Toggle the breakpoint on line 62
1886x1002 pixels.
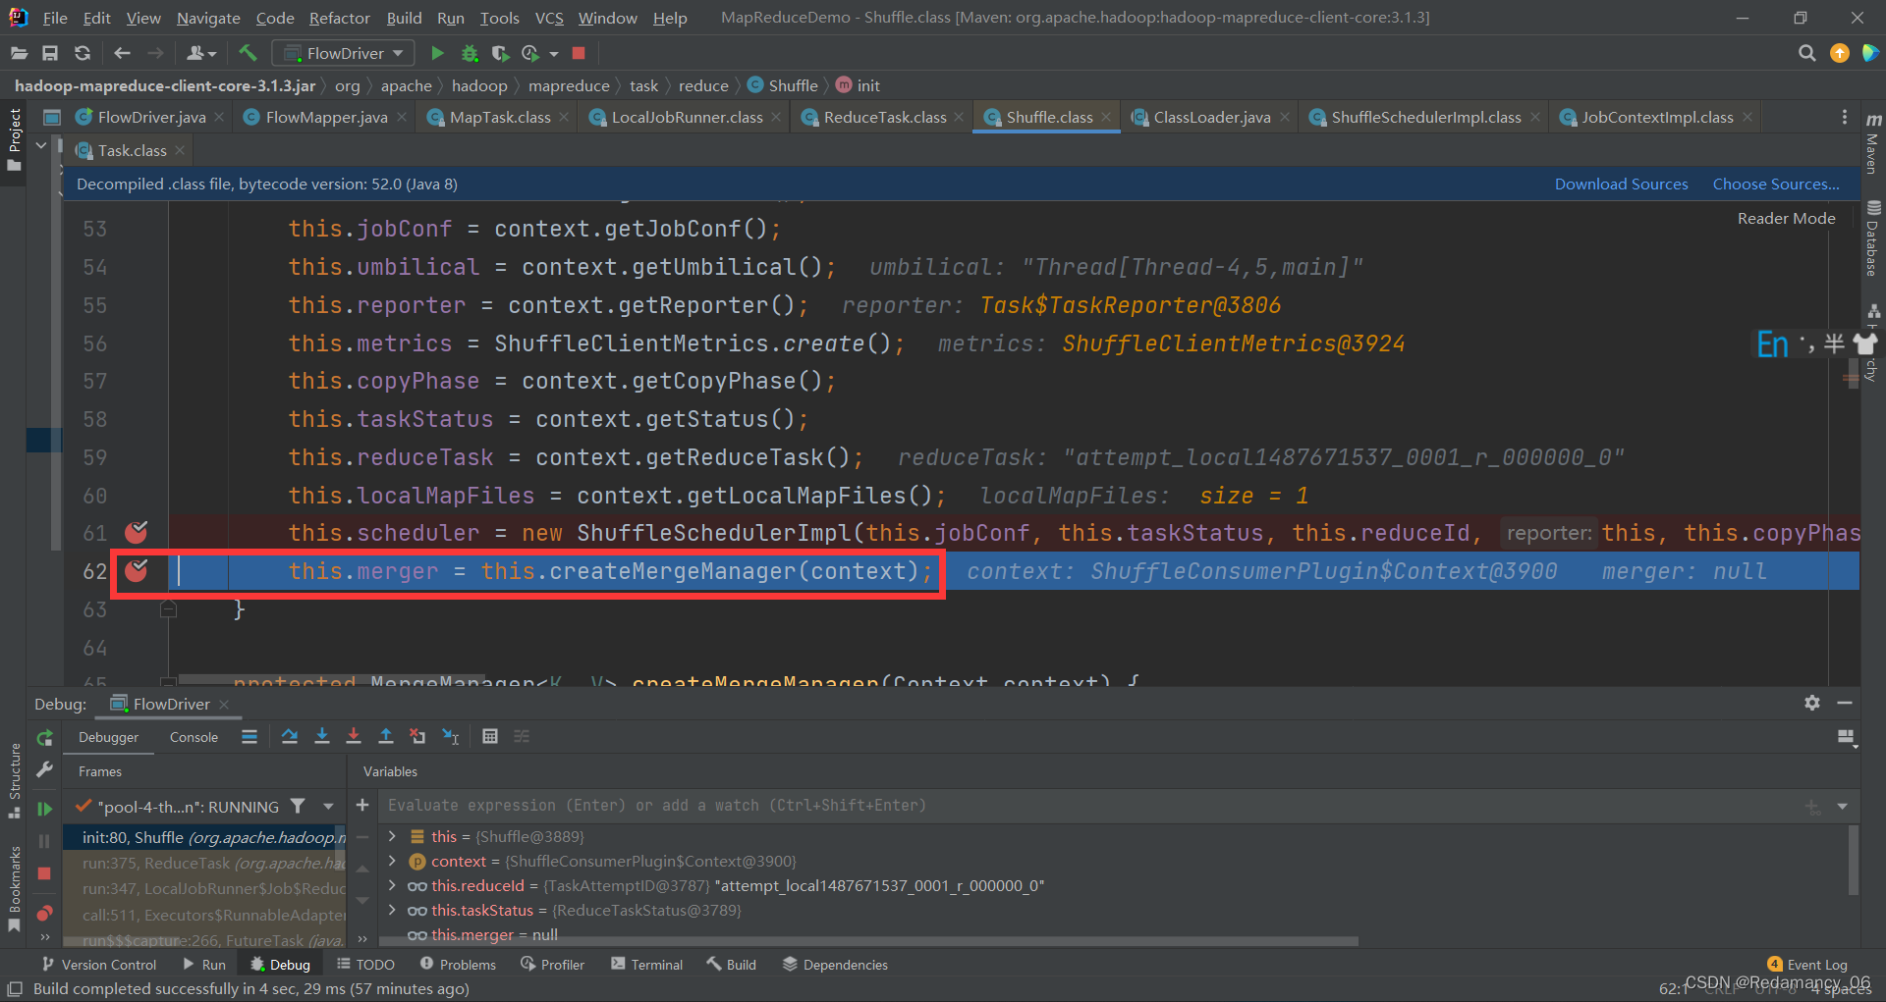click(x=136, y=571)
